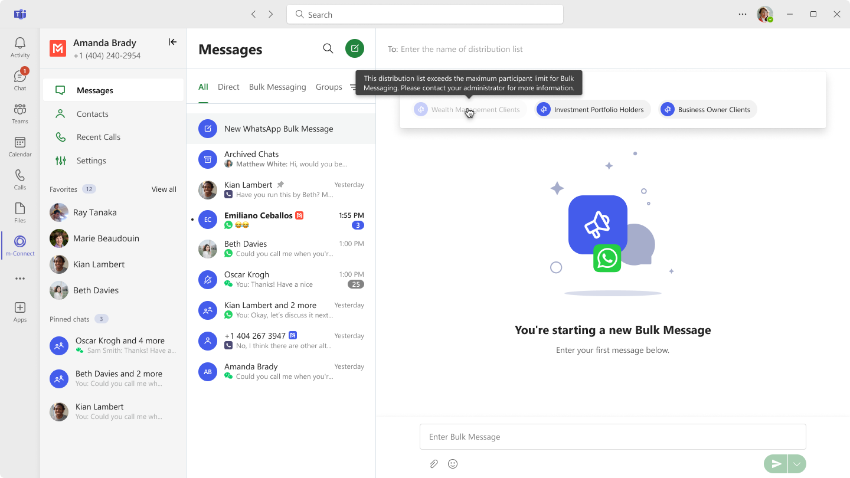Click the Enter Bulk Message field
The image size is (850, 478).
click(x=613, y=437)
